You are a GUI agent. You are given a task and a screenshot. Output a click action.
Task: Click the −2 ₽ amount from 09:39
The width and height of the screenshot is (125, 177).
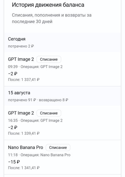point(12,74)
